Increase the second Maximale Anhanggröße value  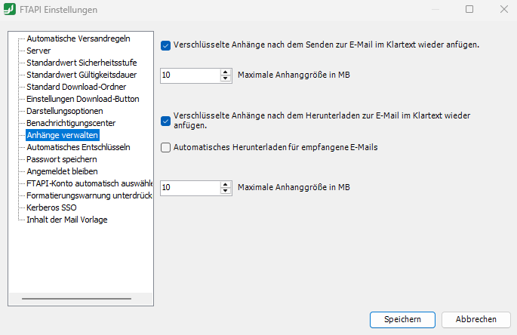225,183
